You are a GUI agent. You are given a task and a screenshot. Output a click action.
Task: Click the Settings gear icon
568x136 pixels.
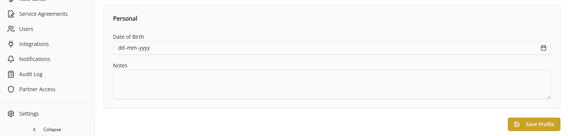11,114
